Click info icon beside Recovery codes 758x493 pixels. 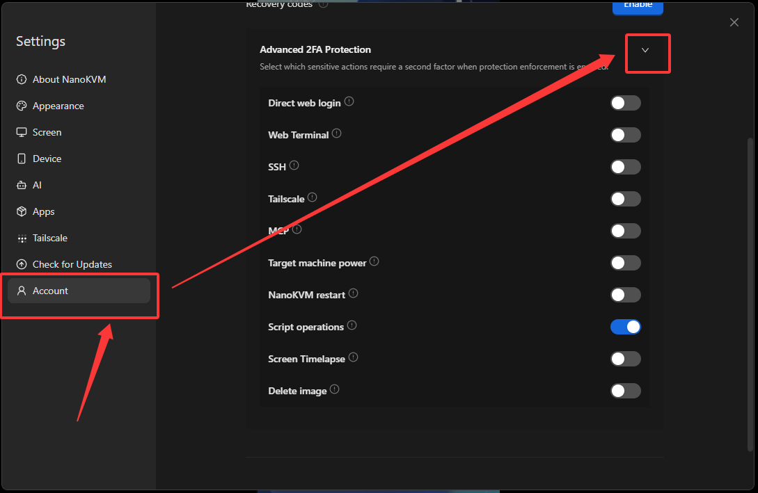coord(323,4)
